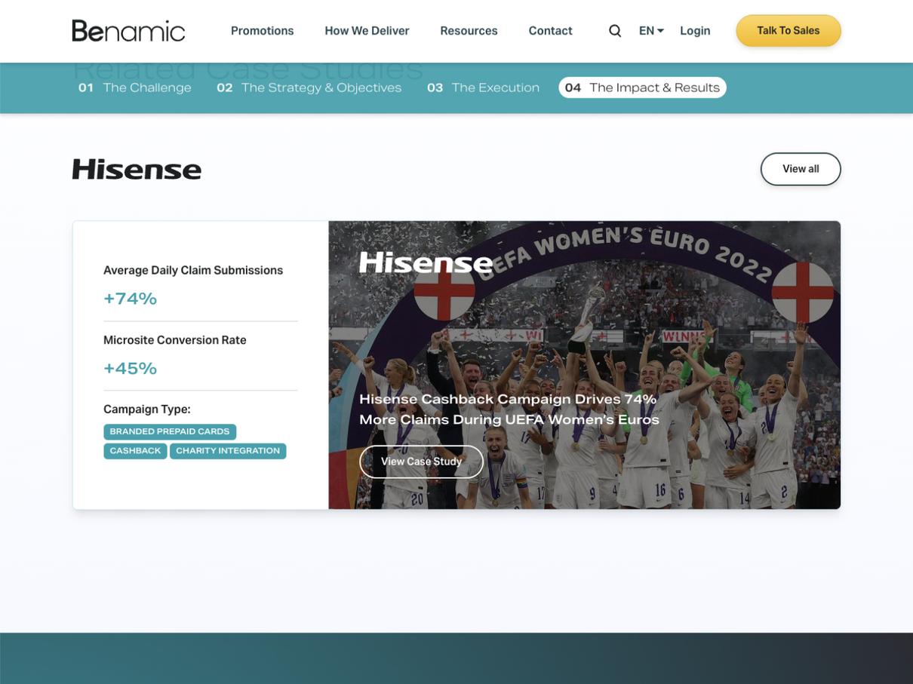Jump to 02 The Strategy & Objectives
Screen dimensions: 913x684
point(309,87)
